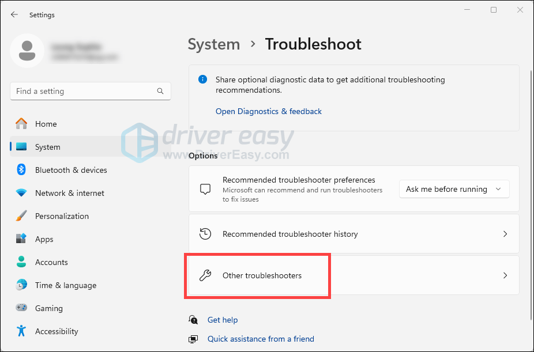Click the search magnifier icon

point(160,91)
